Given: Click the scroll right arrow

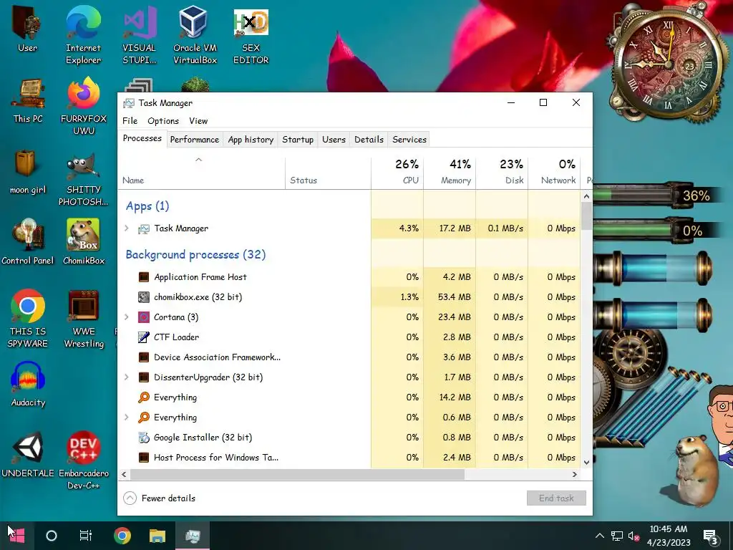Looking at the screenshot, I should (x=575, y=474).
